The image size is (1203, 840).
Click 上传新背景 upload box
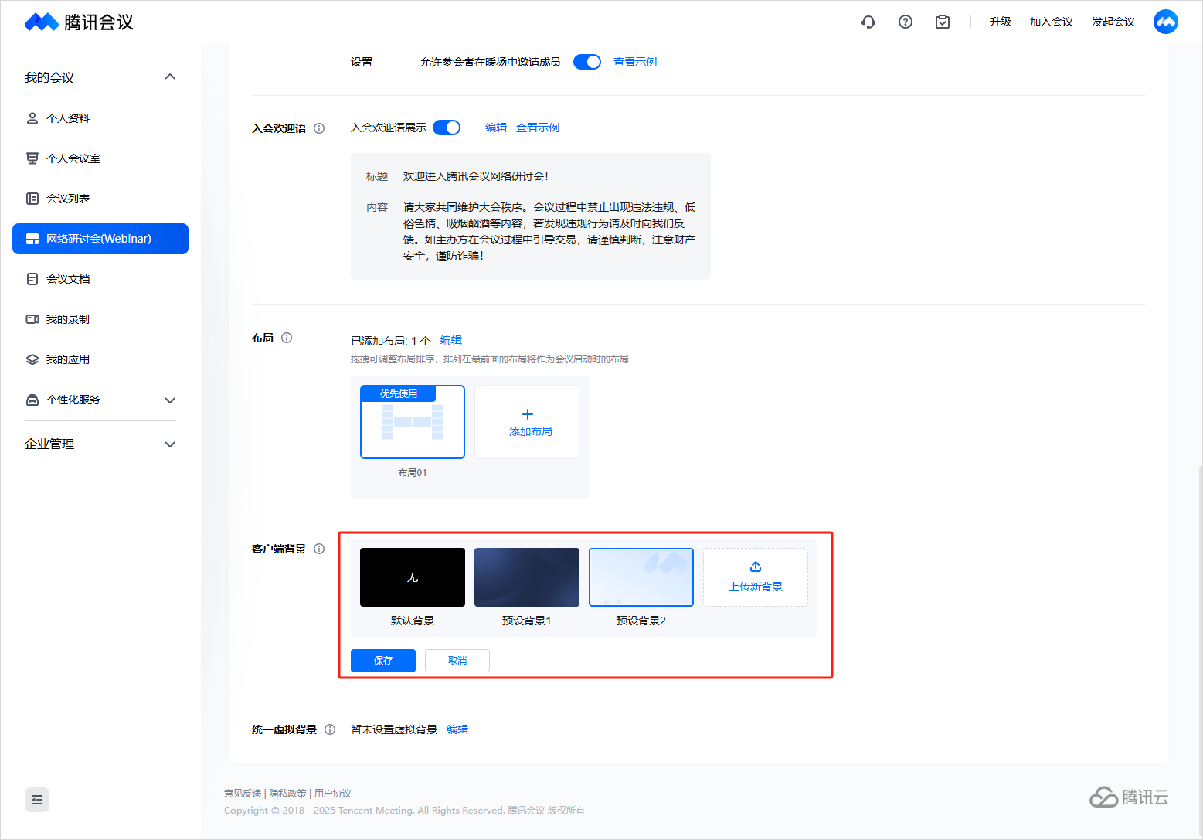[x=756, y=577]
